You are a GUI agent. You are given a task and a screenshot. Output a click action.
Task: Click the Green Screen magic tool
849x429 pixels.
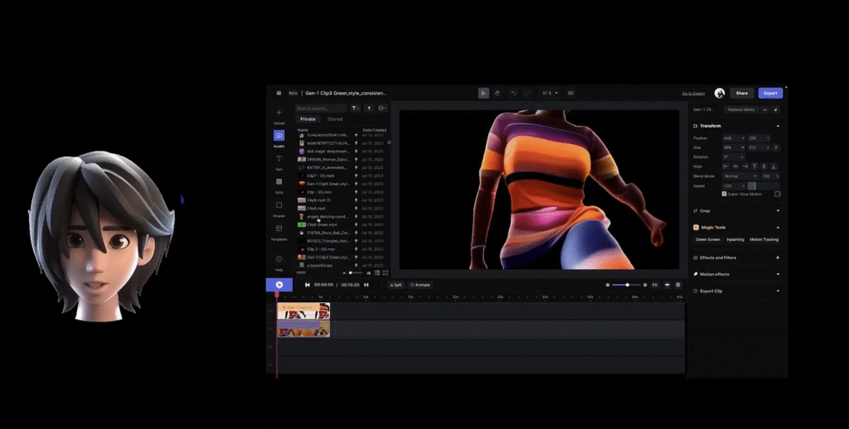pyautogui.click(x=707, y=239)
